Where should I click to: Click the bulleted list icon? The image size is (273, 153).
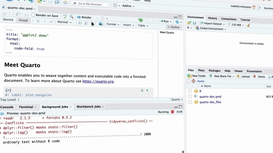coord(80,23)
